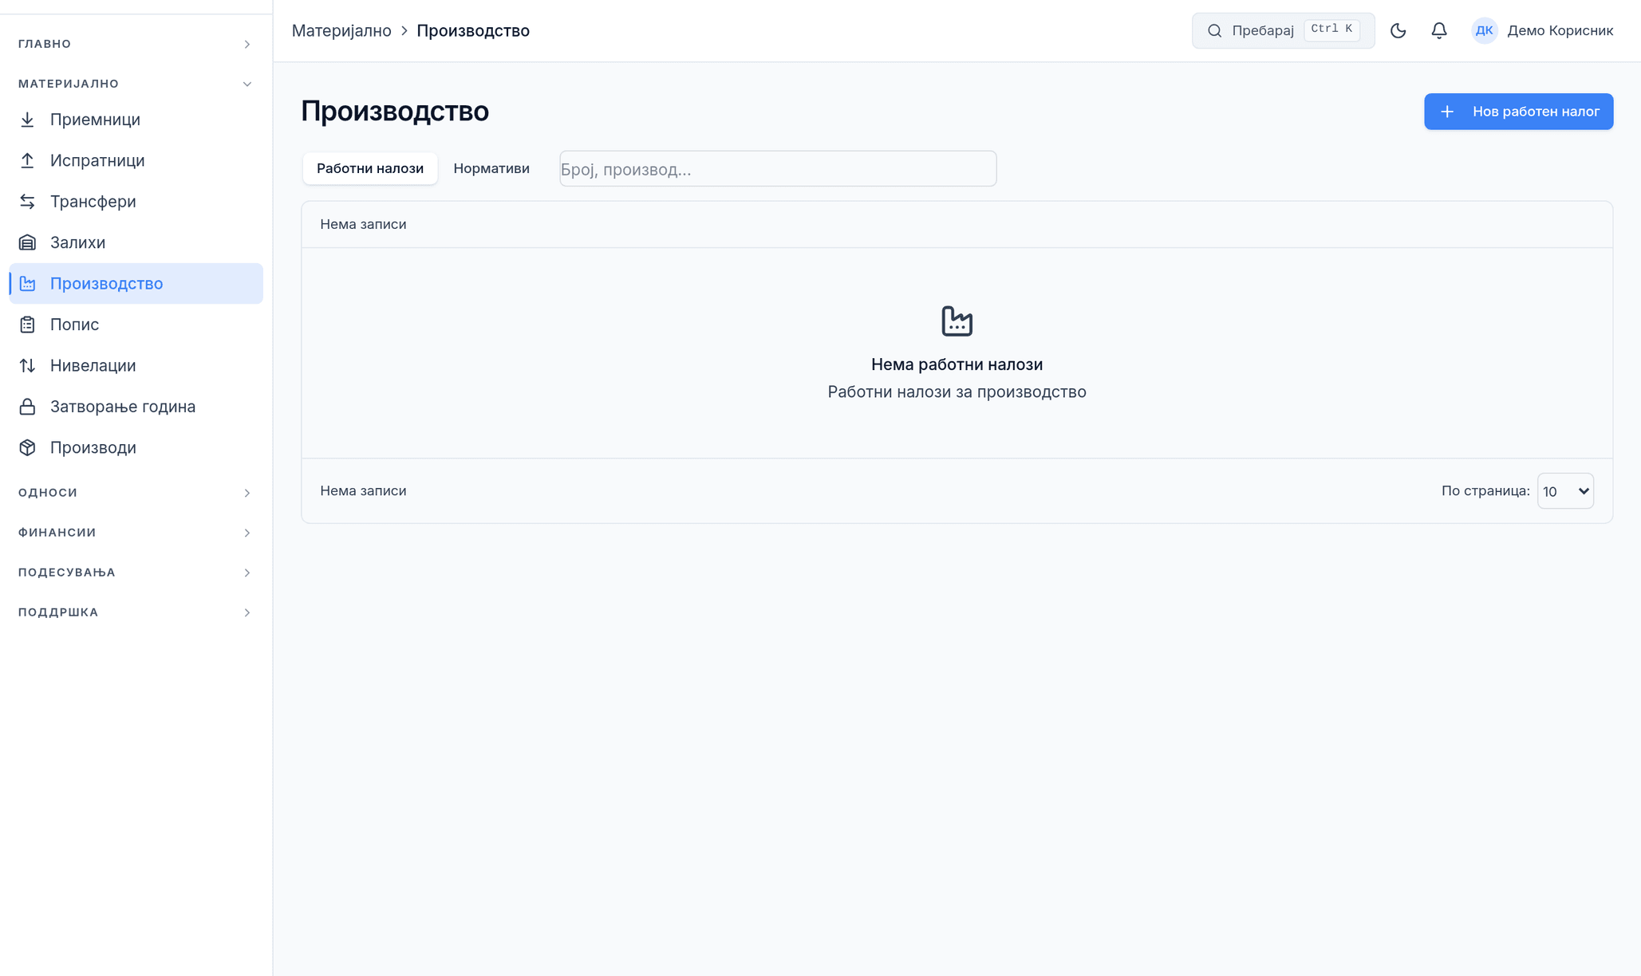Open Нивелации from the sidebar
This screenshot has height=976, width=1641.
[136, 366]
